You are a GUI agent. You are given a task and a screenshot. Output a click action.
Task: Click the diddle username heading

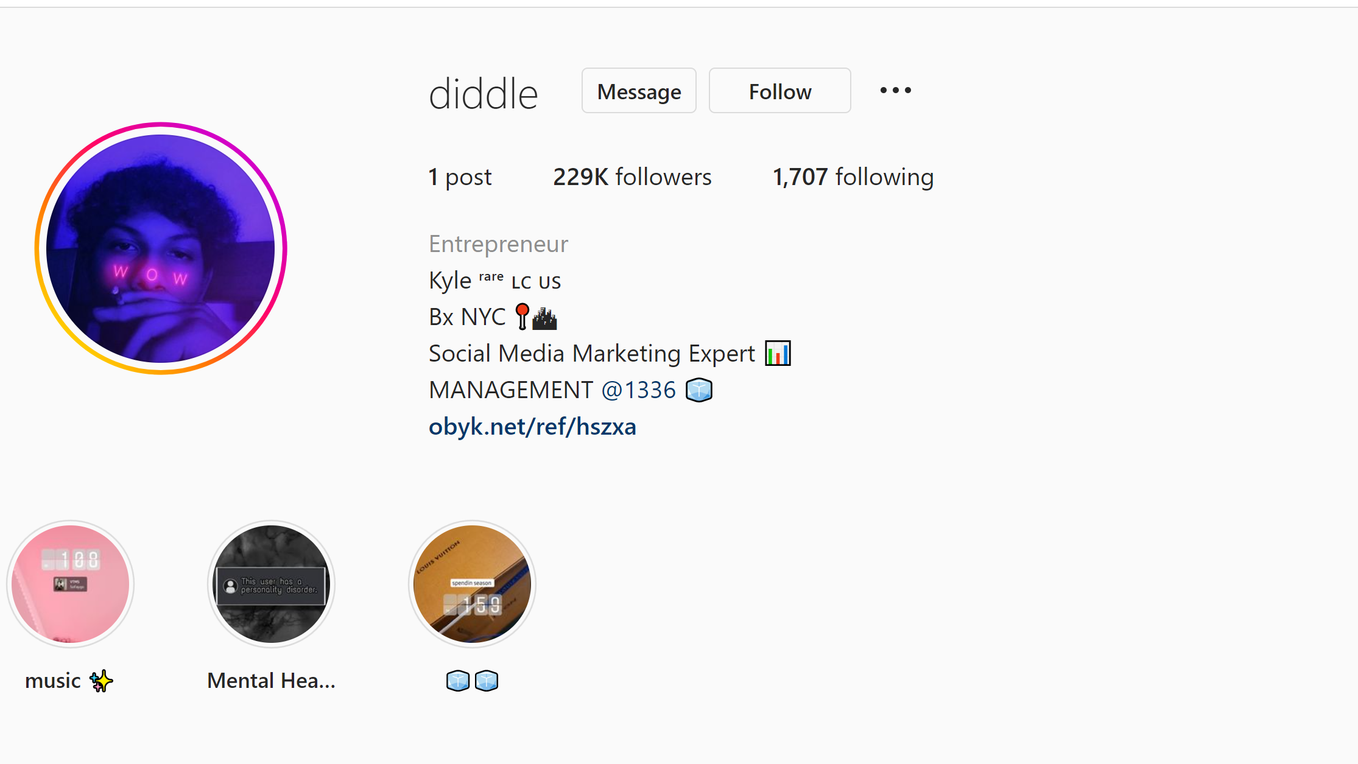pyautogui.click(x=484, y=94)
